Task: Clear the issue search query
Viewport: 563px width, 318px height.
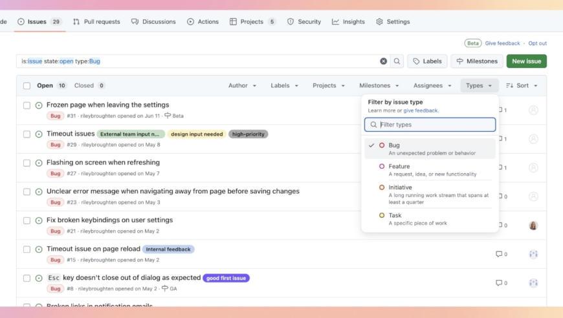Action: [384, 61]
